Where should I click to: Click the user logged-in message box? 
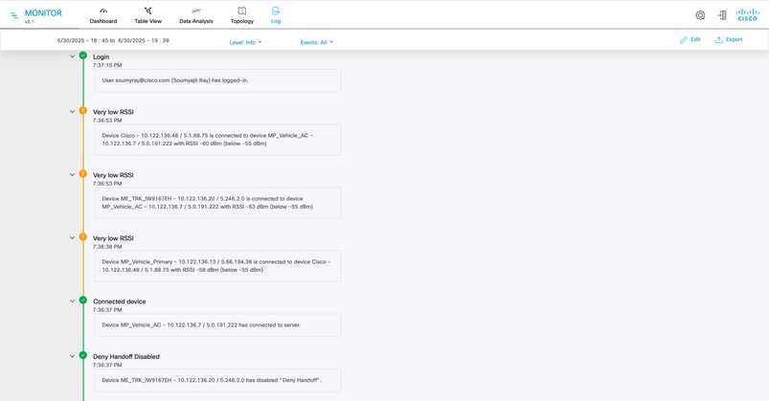click(217, 80)
